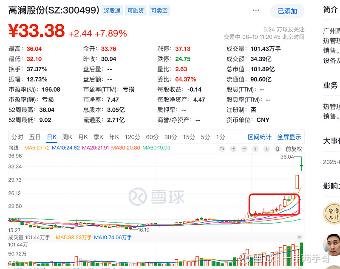This screenshot has width=340, height=269.
Task: Open the 前复权 price adjustment dropdown
Action: (294, 149)
